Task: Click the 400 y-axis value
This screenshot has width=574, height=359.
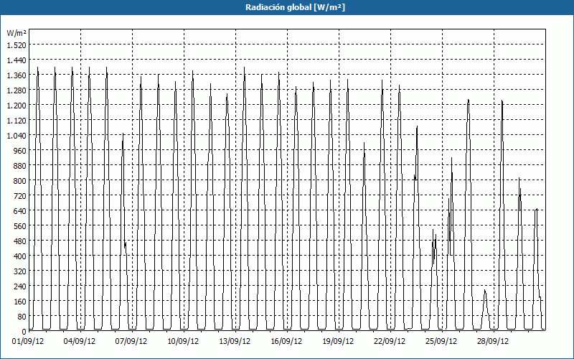Action: (20, 256)
